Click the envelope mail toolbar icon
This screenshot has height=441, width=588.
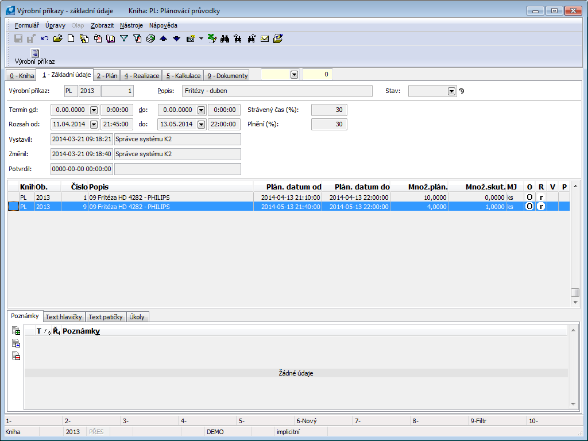(265, 38)
